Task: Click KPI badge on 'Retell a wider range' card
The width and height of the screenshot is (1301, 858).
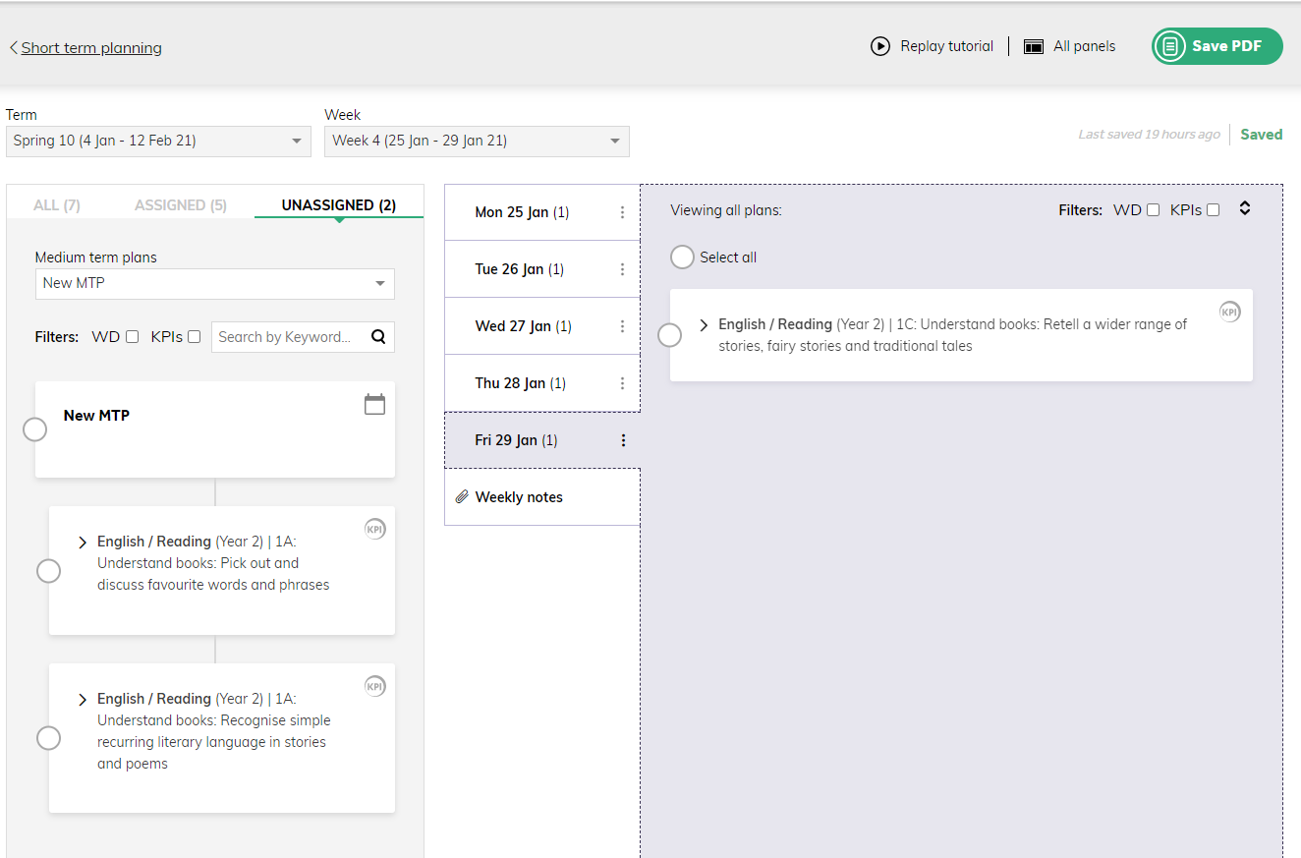Action: pyautogui.click(x=1230, y=312)
